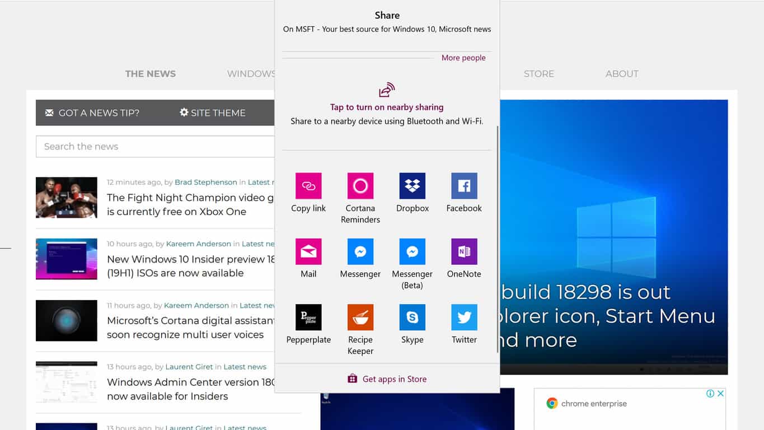Viewport: 764px width, 430px height.
Task: Open the More people link
Action: (x=463, y=58)
